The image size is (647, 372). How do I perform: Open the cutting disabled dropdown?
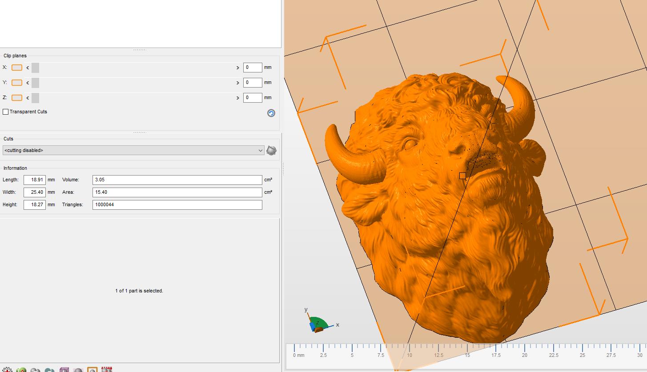[133, 151]
